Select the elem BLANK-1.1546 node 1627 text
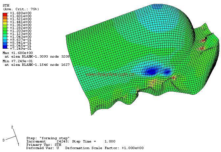 coord(37,65)
